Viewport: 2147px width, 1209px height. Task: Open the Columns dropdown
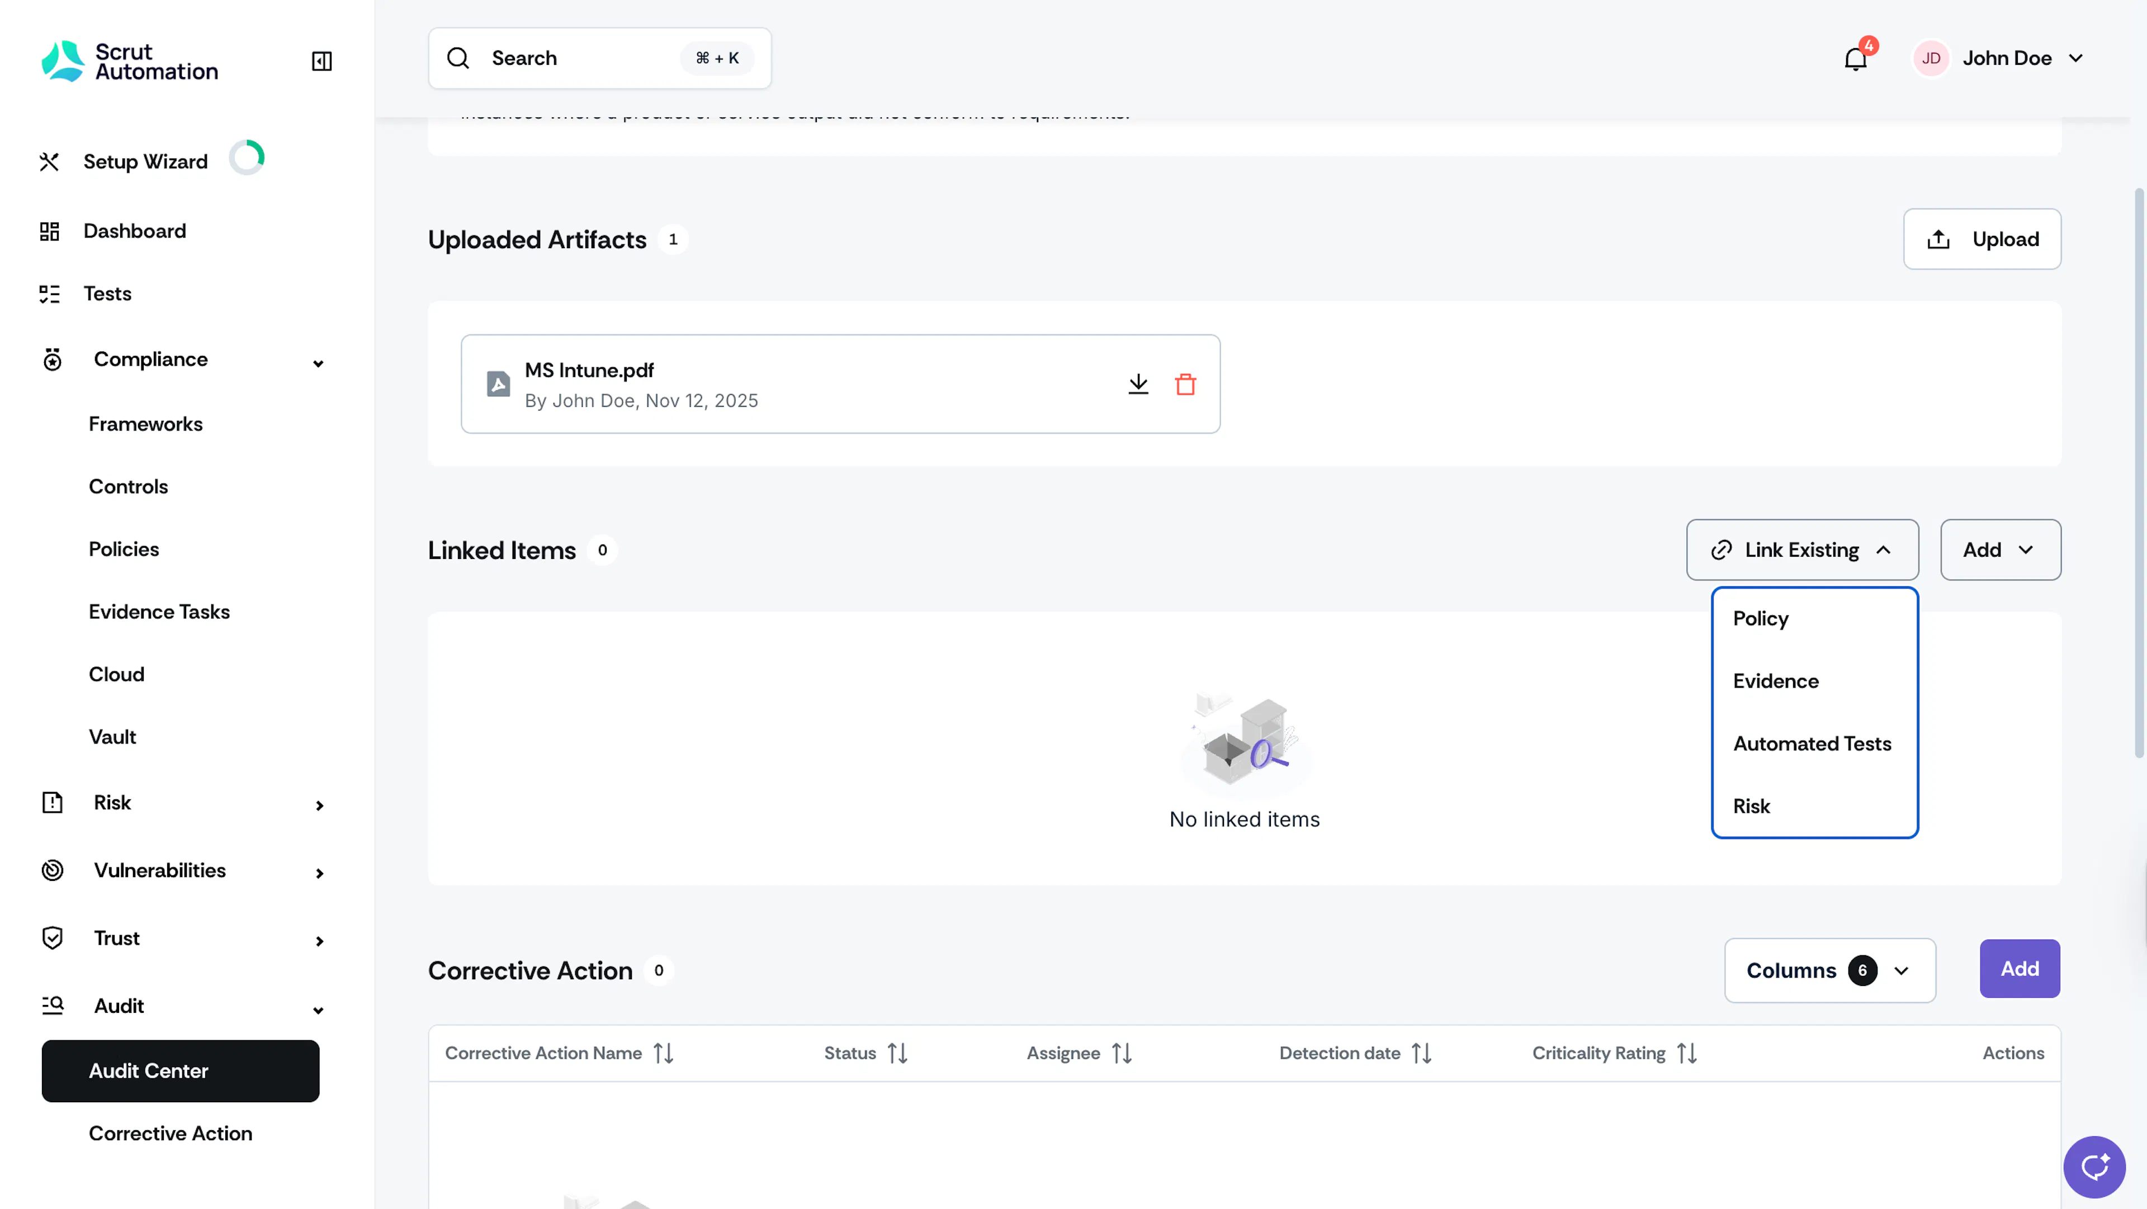pyautogui.click(x=1829, y=971)
